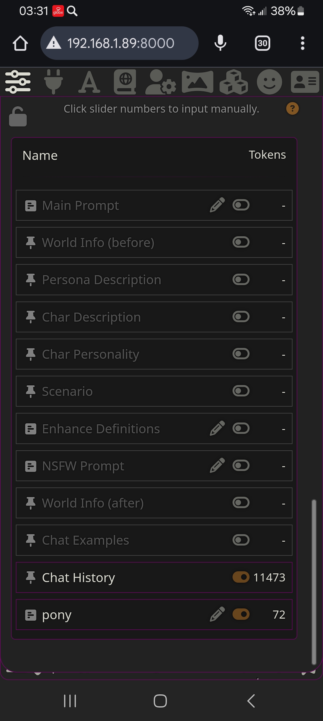Disable the Chat History toggle
323x721 pixels.
click(241, 577)
